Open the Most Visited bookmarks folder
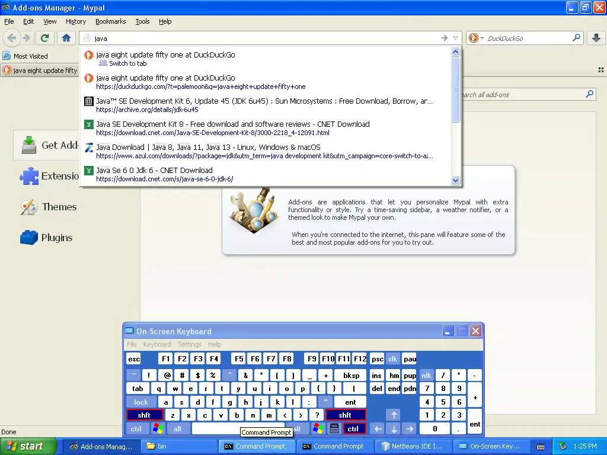The height and width of the screenshot is (455, 607). [x=25, y=56]
